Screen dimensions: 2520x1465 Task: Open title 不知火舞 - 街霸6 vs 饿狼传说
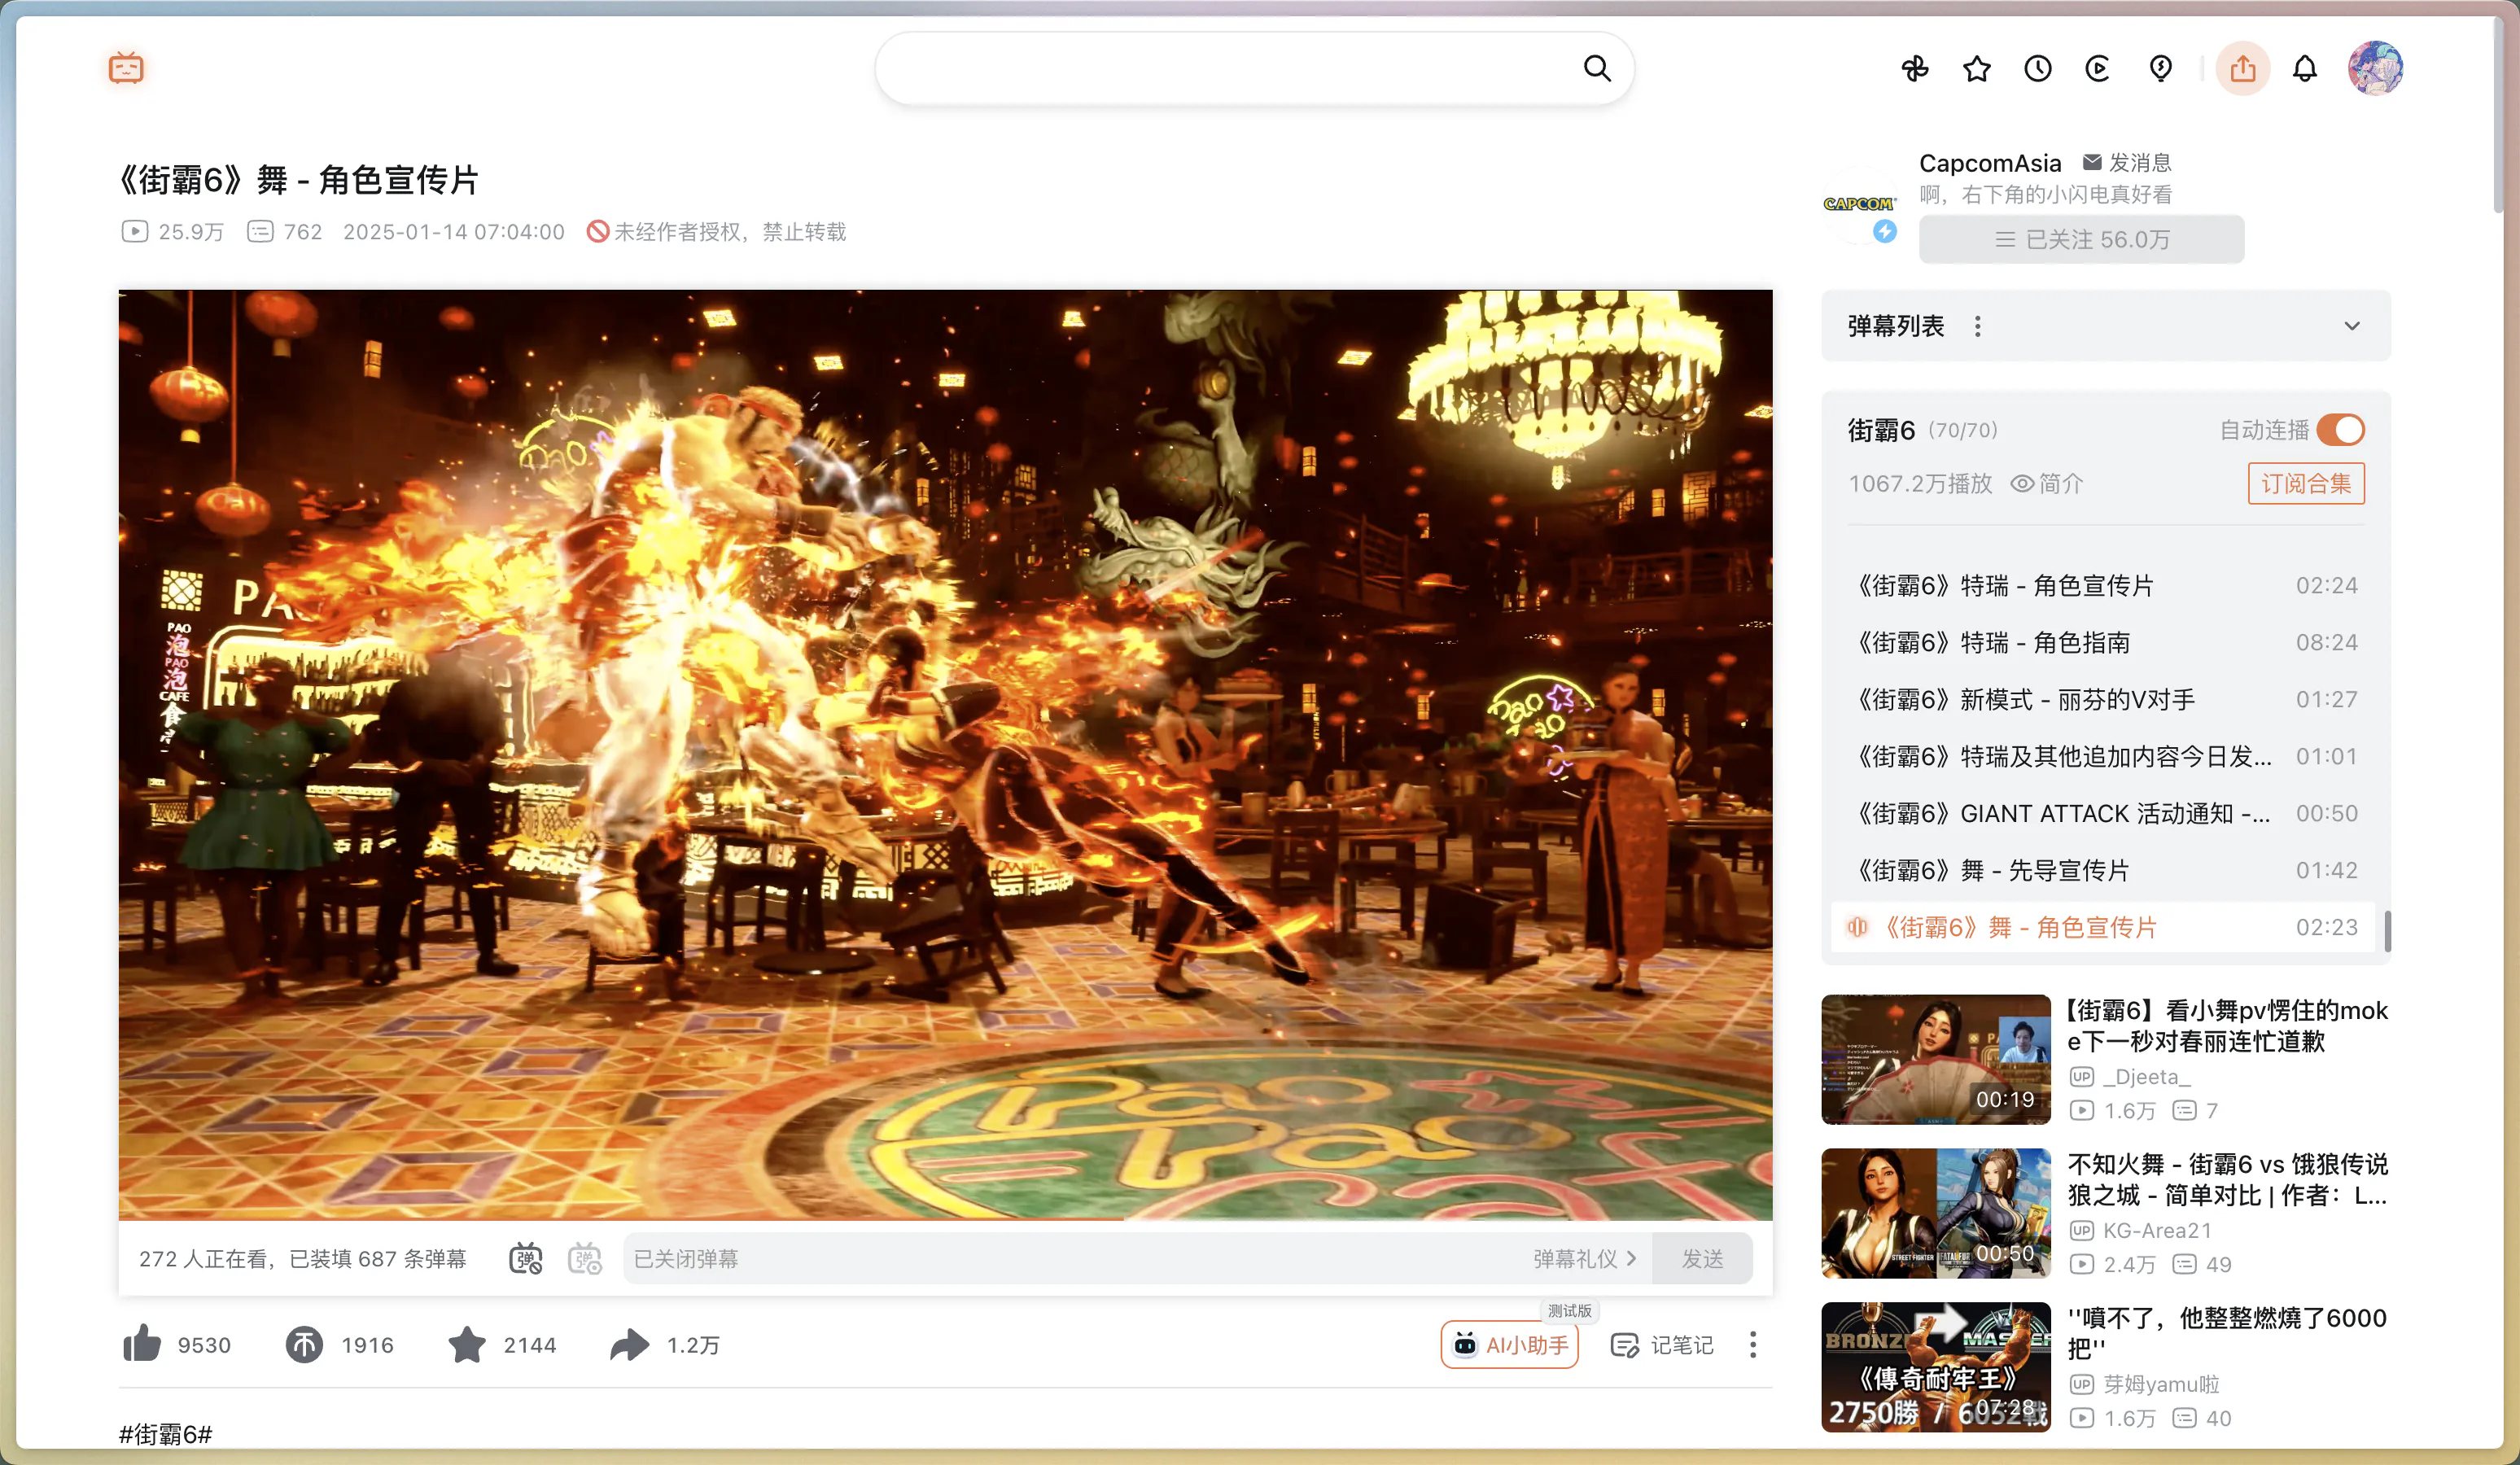click(x=2227, y=1179)
